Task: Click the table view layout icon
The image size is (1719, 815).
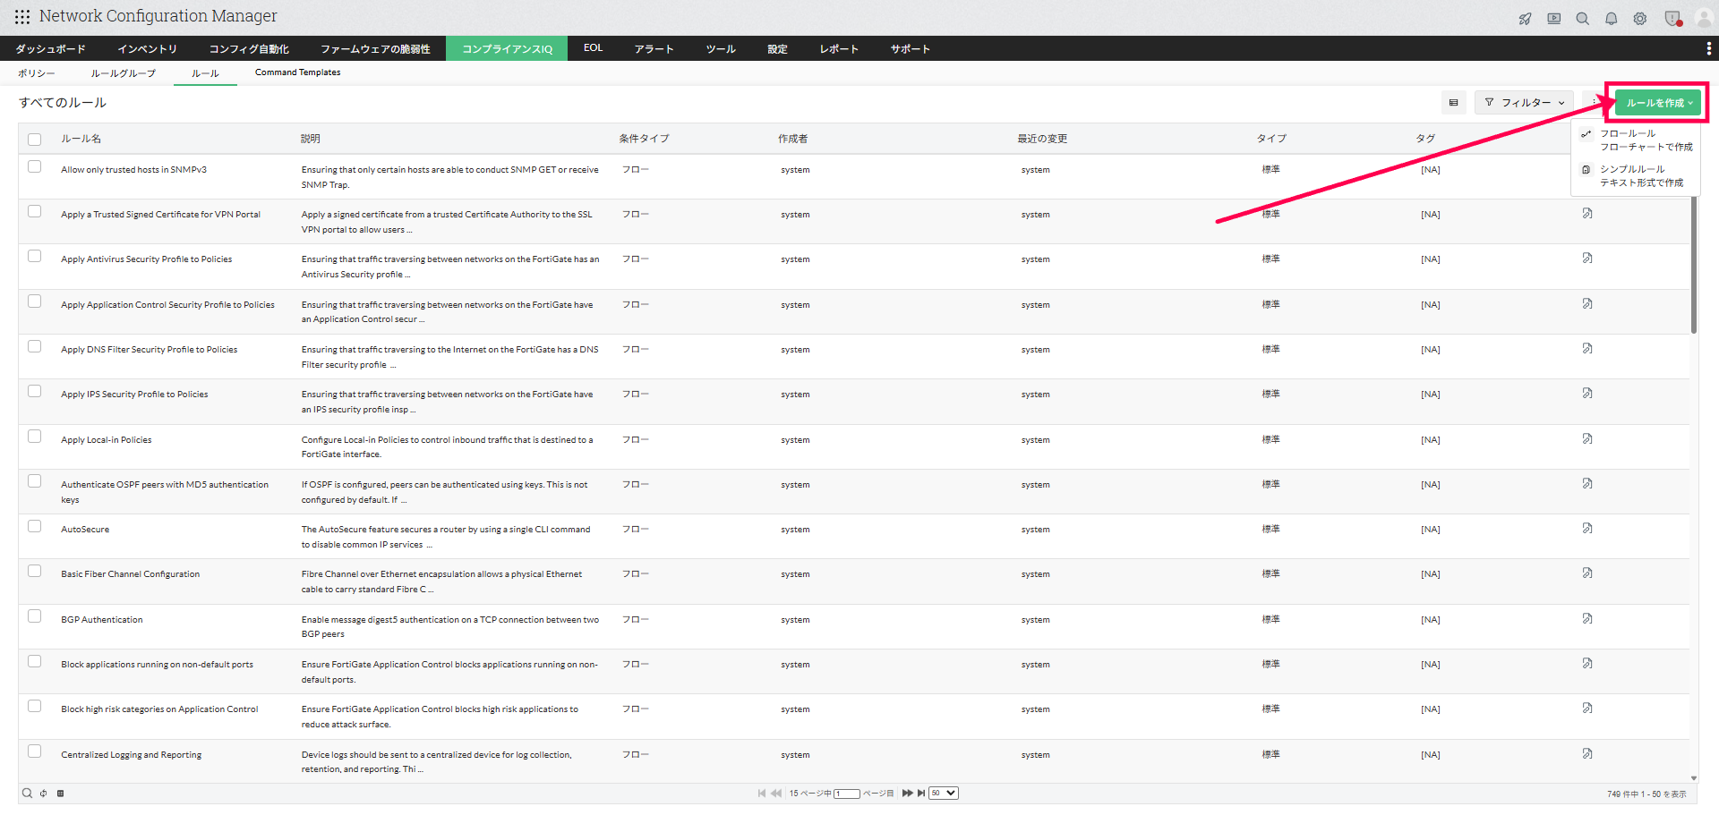Action: [x=1454, y=103]
